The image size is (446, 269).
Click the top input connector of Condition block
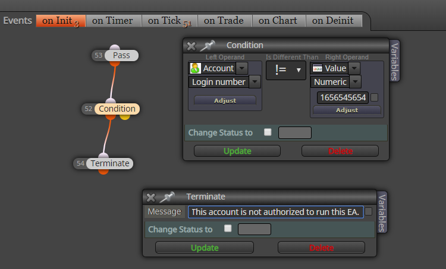pyautogui.click(x=111, y=101)
